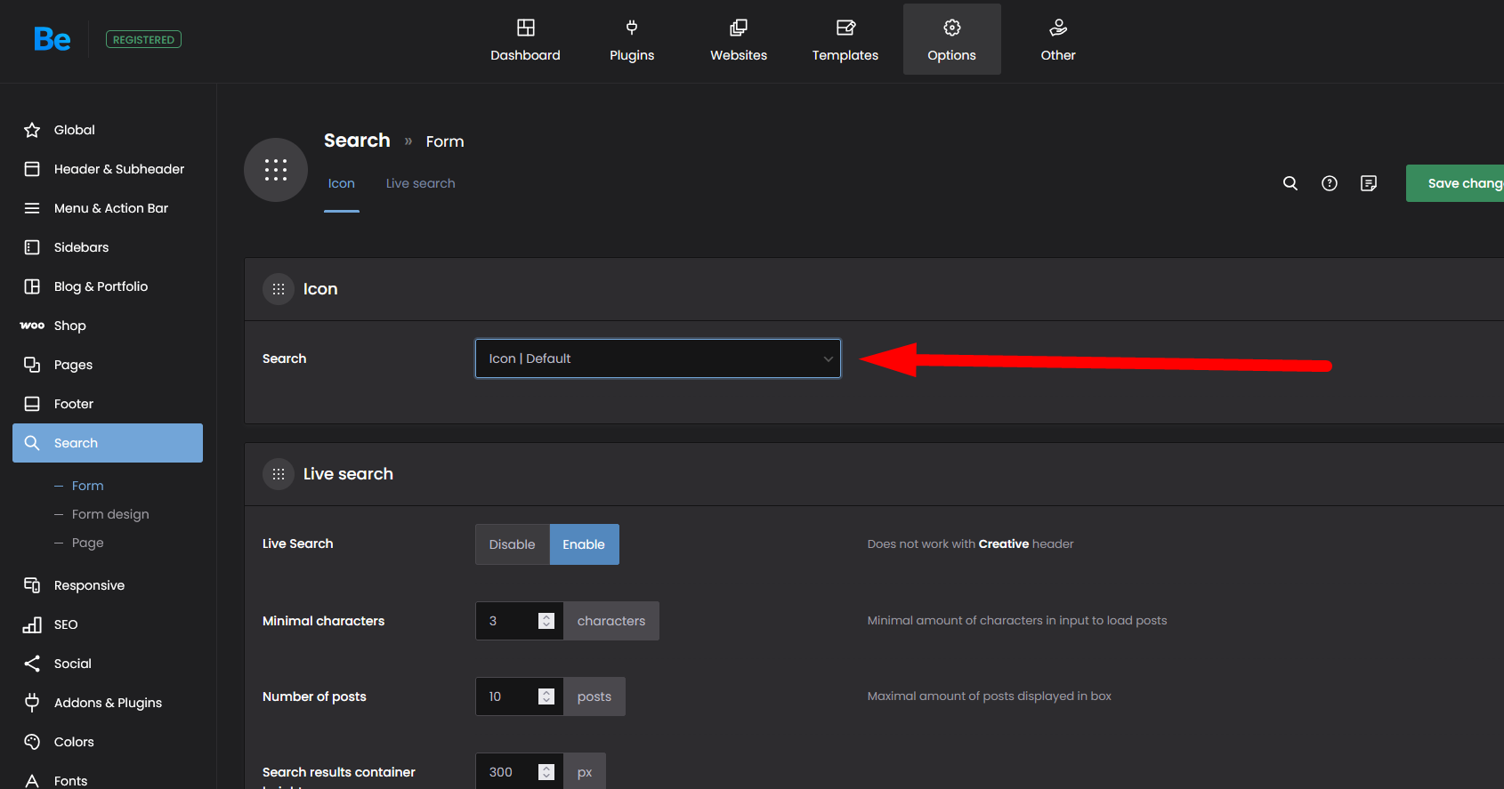
Task: Open Dashboard from top navigation
Action: click(525, 40)
